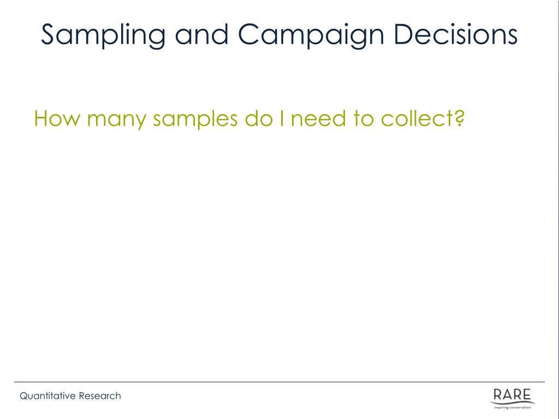559x419 pixels.
Task: Click the question mark after 'collect'
Action: click(x=460, y=118)
